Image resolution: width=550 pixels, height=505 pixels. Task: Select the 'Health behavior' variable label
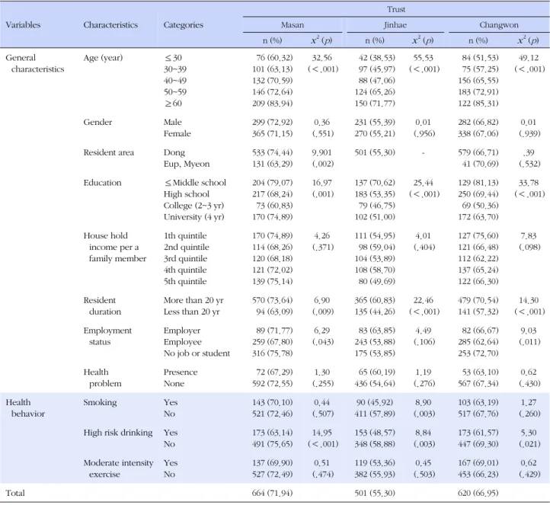point(25,408)
